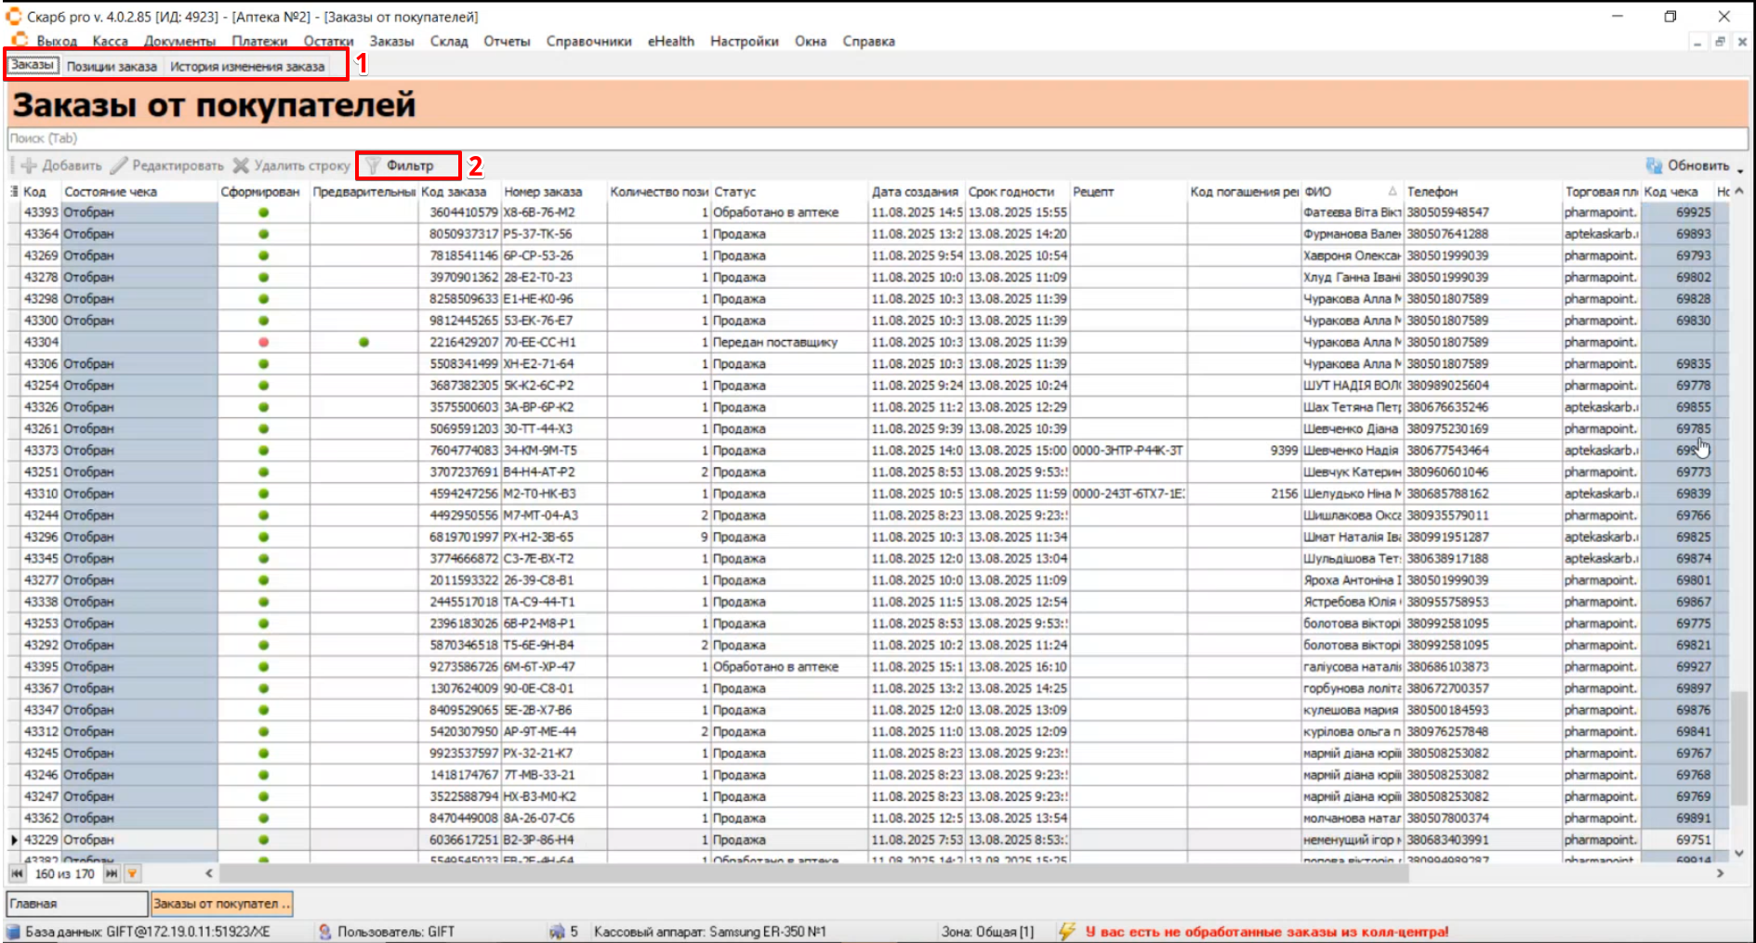Open the dropdown arrow next to Обновить
1756x943 pixels.
coord(1739,169)
